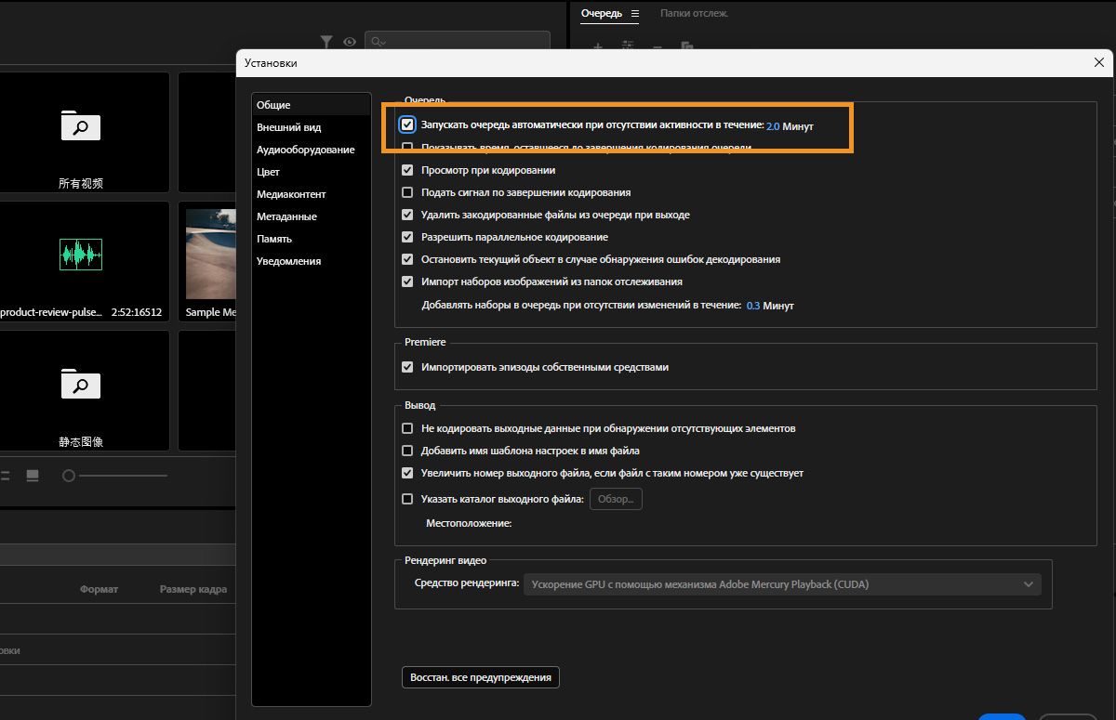The height and width of the screenshot is (720, 1116).
Task: Close the Установки dialog
Action: point(1099,62)
